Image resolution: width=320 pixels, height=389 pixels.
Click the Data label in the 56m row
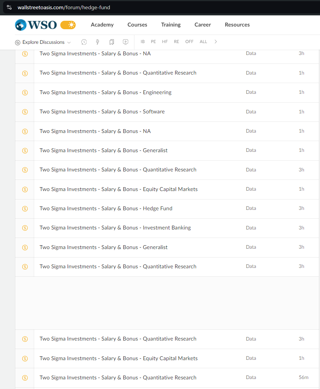251,377
